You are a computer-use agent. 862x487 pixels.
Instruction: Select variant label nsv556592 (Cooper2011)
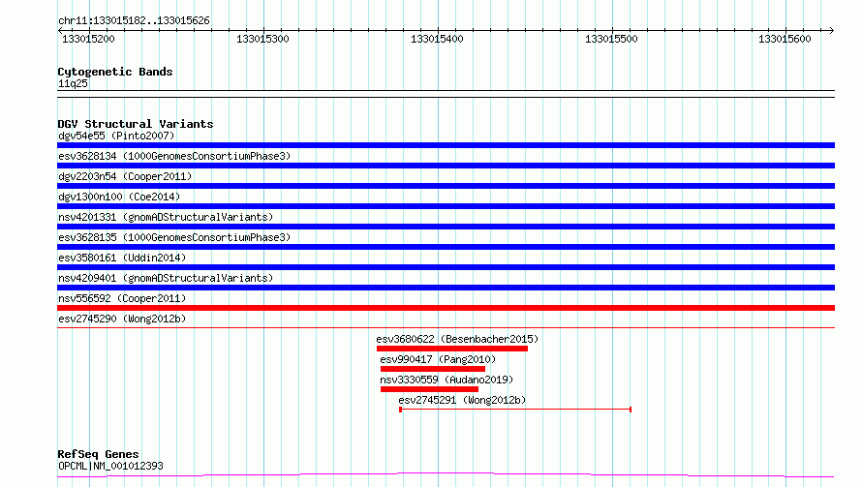click(122, 298)
